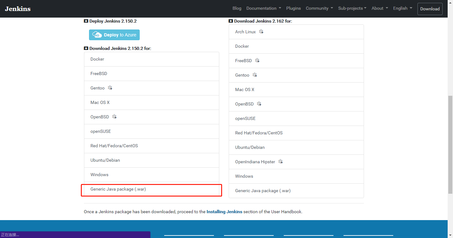Select Docker under Jenkins 2.162
The height and width of the screenshot is (238, 453).
point(296,46)
